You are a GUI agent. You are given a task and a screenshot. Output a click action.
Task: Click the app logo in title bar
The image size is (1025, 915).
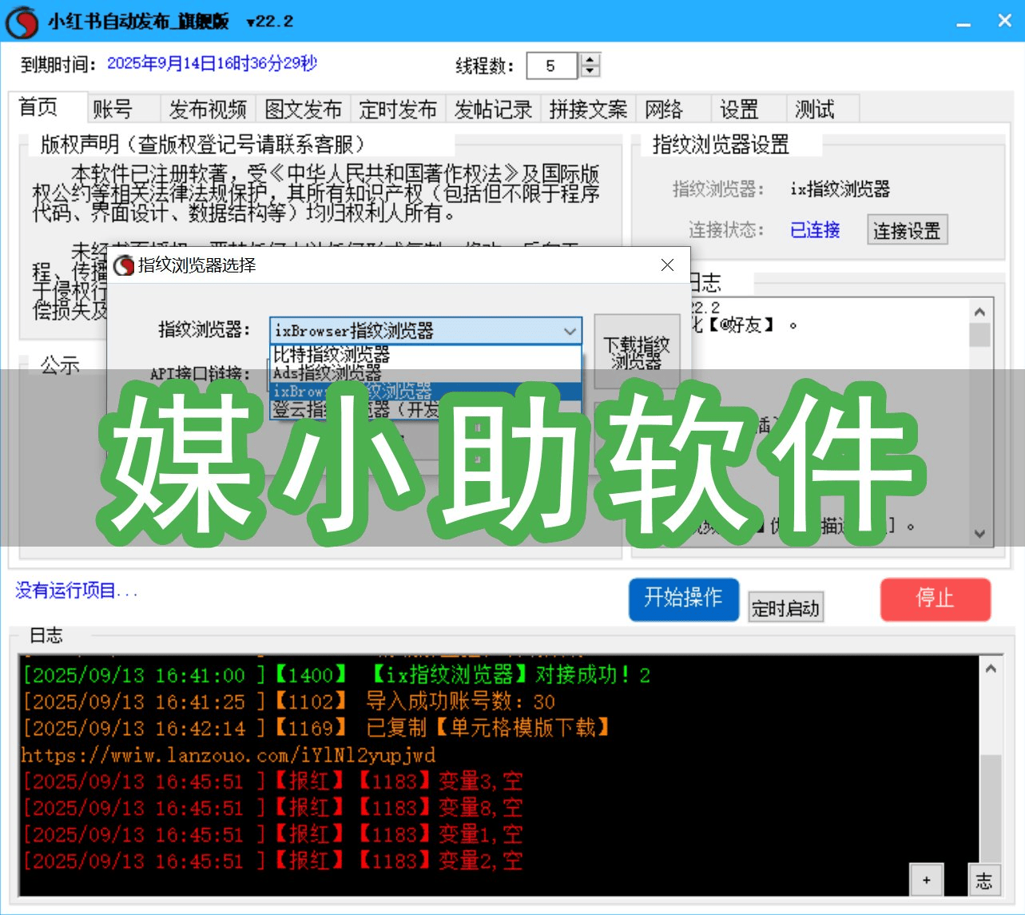(22, 22)
